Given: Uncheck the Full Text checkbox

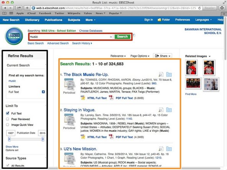Looking at the screenshot, I should (8, 113).
